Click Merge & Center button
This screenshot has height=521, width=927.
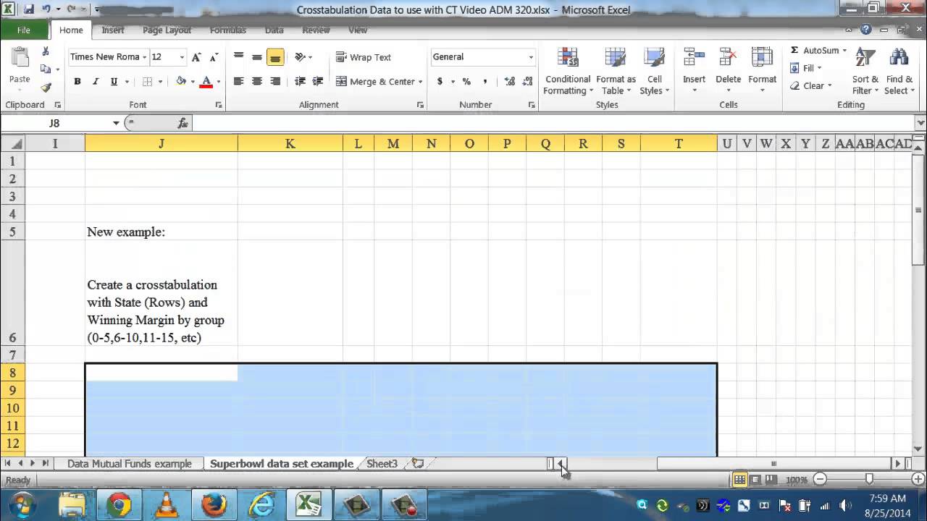(x=375, y=82)
